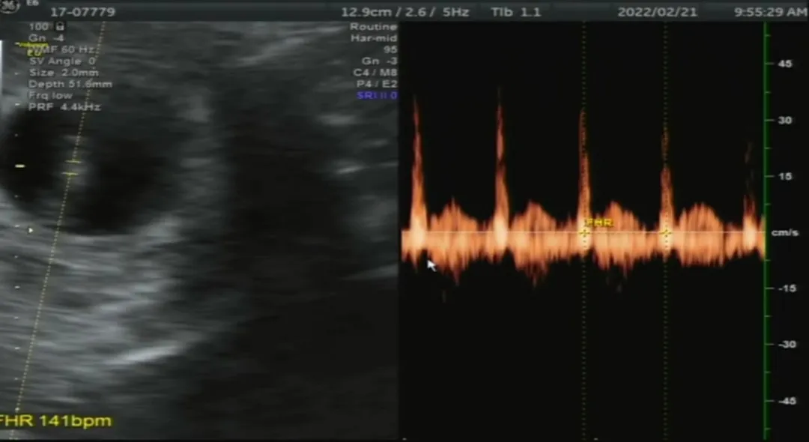
Task: Click the Frq low parameter
Action: point(51,95)
